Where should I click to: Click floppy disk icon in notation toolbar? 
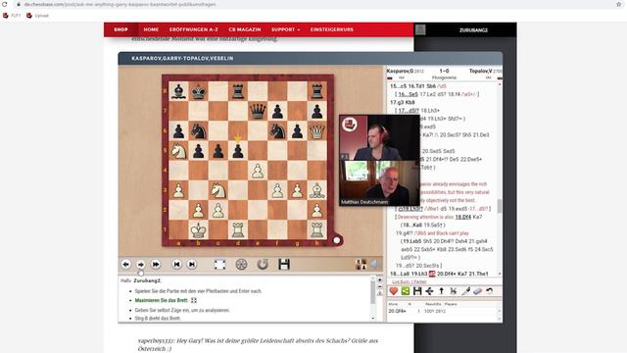click(417, 291)
